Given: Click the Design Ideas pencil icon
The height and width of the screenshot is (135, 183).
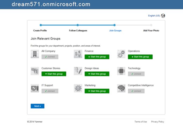Looking at the screenshot, I should [x=78, y=71].
